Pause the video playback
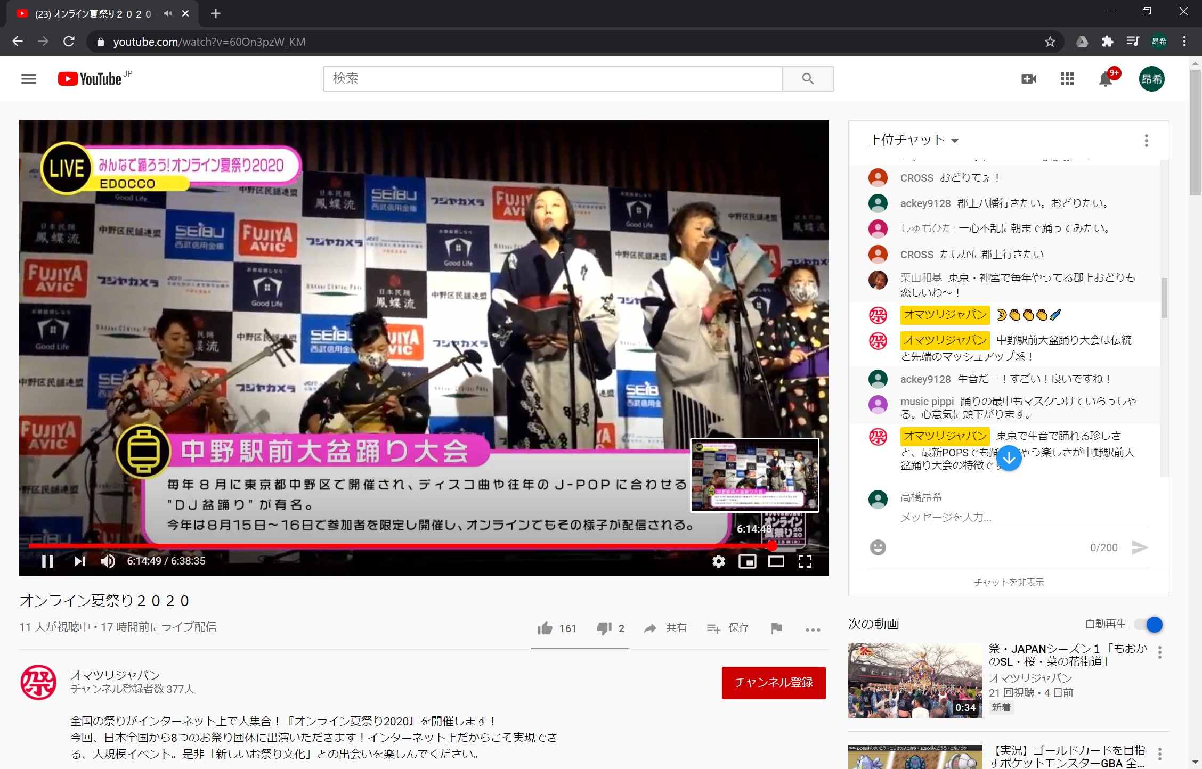This screenshot has width=1202, height=769. 47,561
